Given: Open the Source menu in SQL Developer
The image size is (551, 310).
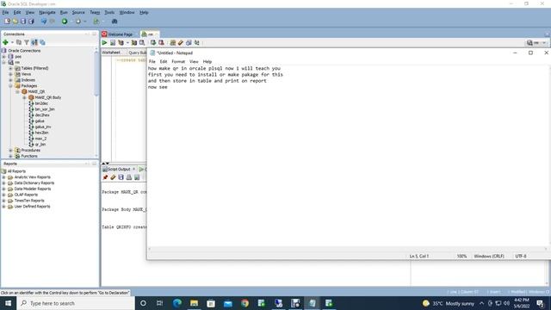Looking at the screenshot, I should pos(78,12).
